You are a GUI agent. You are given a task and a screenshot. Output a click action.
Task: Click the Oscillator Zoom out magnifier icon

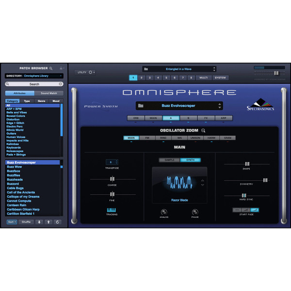203,130
